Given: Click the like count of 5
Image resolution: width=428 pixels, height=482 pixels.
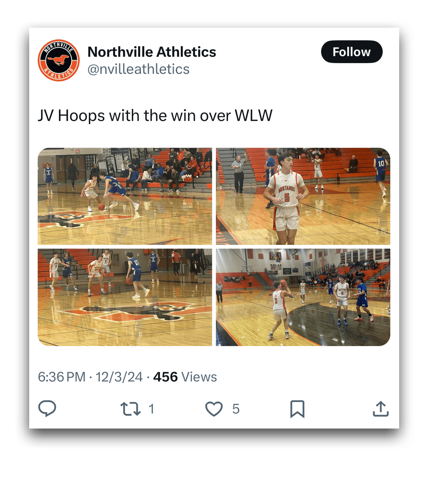Looking at the screenshot, I should [236, 409].
